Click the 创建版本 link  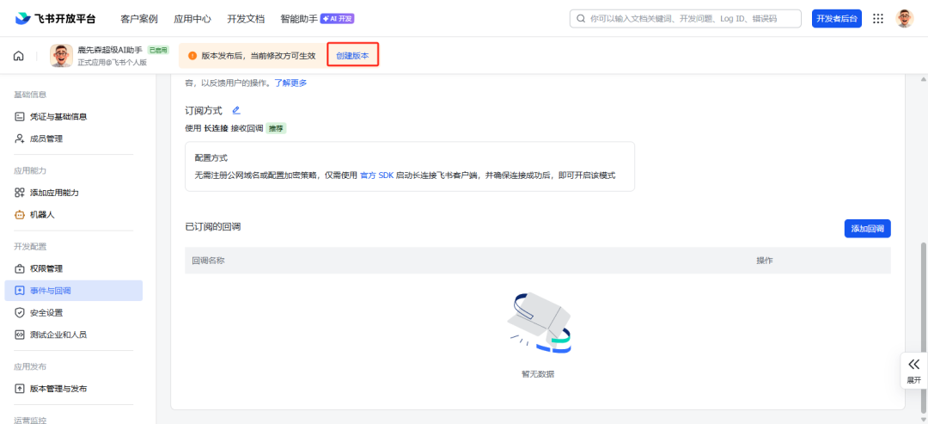[352, 56]
